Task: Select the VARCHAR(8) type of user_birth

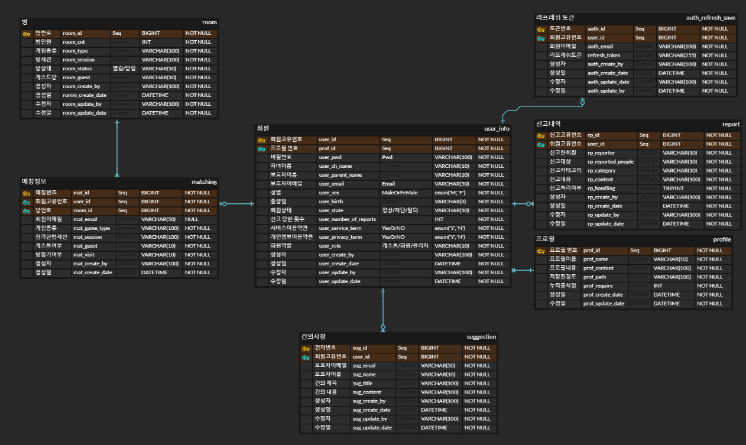Action: tap(454, 202)
